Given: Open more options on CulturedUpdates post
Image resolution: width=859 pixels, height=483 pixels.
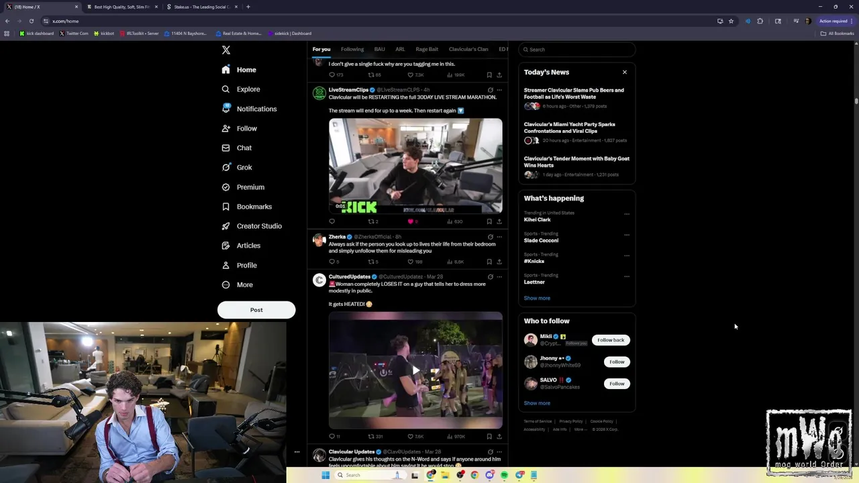Looking at the screenshot, I should [x=499, y=276].
